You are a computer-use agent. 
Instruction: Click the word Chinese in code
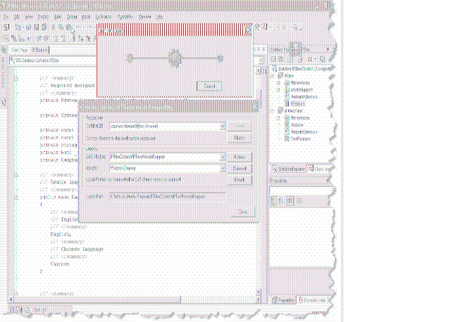pos(60,264)
